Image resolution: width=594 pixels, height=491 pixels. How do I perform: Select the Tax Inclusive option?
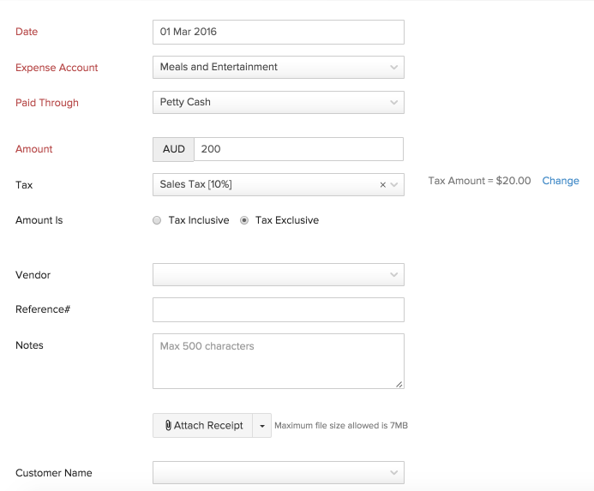tap(157, 220)
